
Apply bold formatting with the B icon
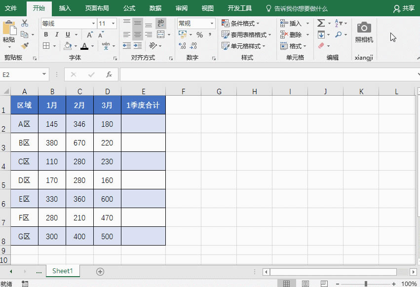click(46, 34)
